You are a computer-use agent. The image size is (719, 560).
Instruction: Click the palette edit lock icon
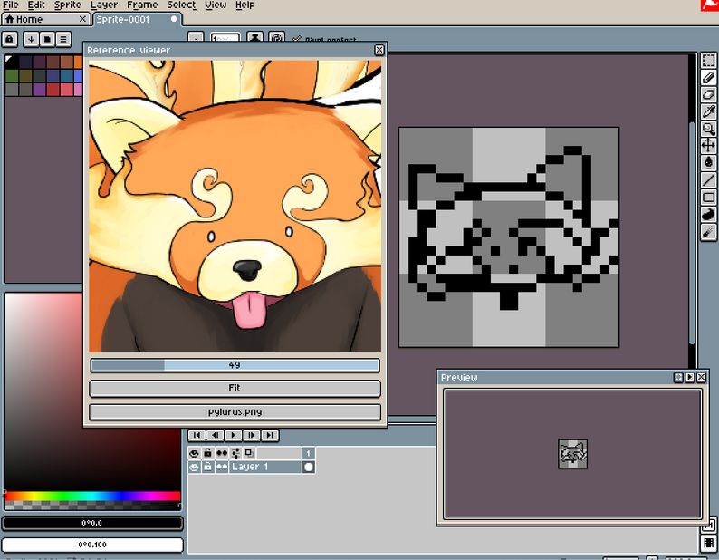pos(10,40)
